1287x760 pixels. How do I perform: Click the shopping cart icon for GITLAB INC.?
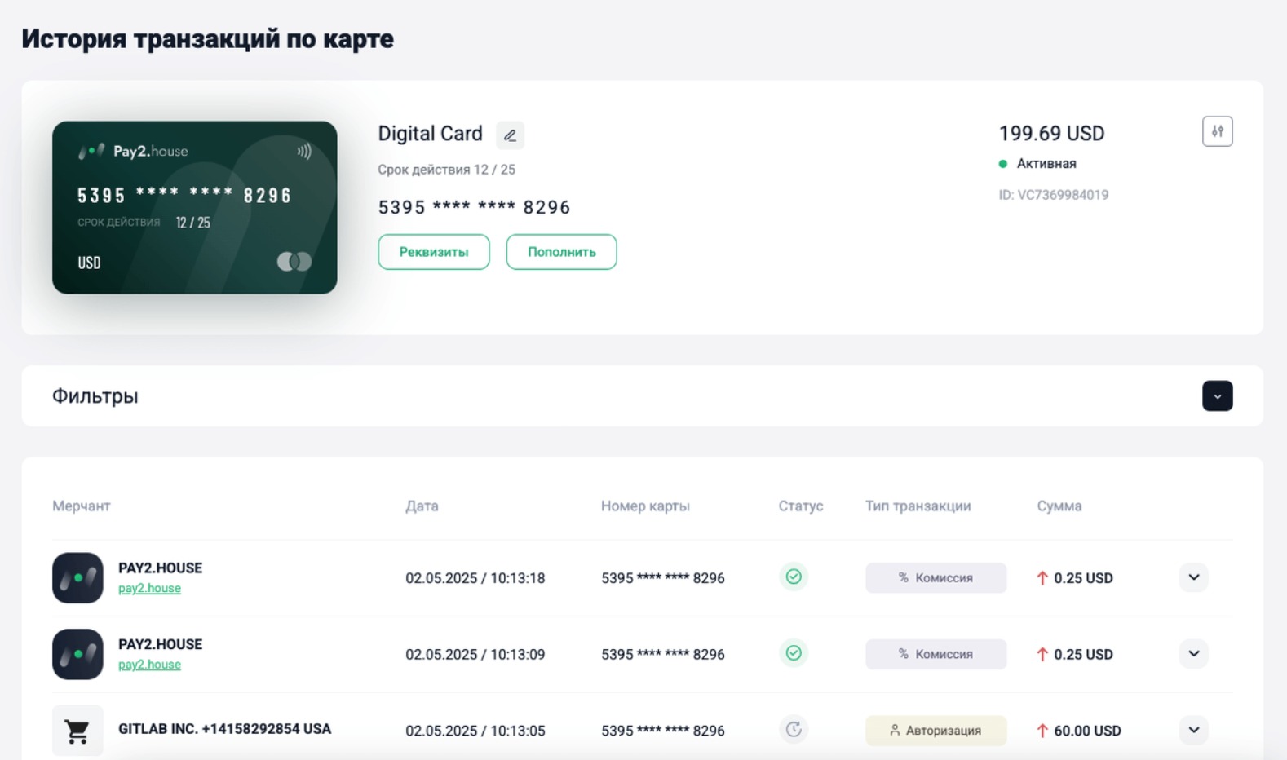click(77, 731)
